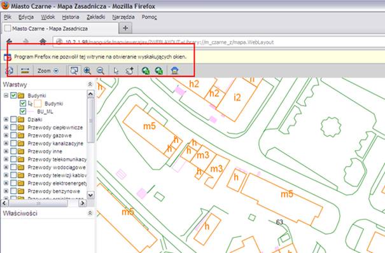Go to Firefox home page
The image size is (385, 253).
43,41
